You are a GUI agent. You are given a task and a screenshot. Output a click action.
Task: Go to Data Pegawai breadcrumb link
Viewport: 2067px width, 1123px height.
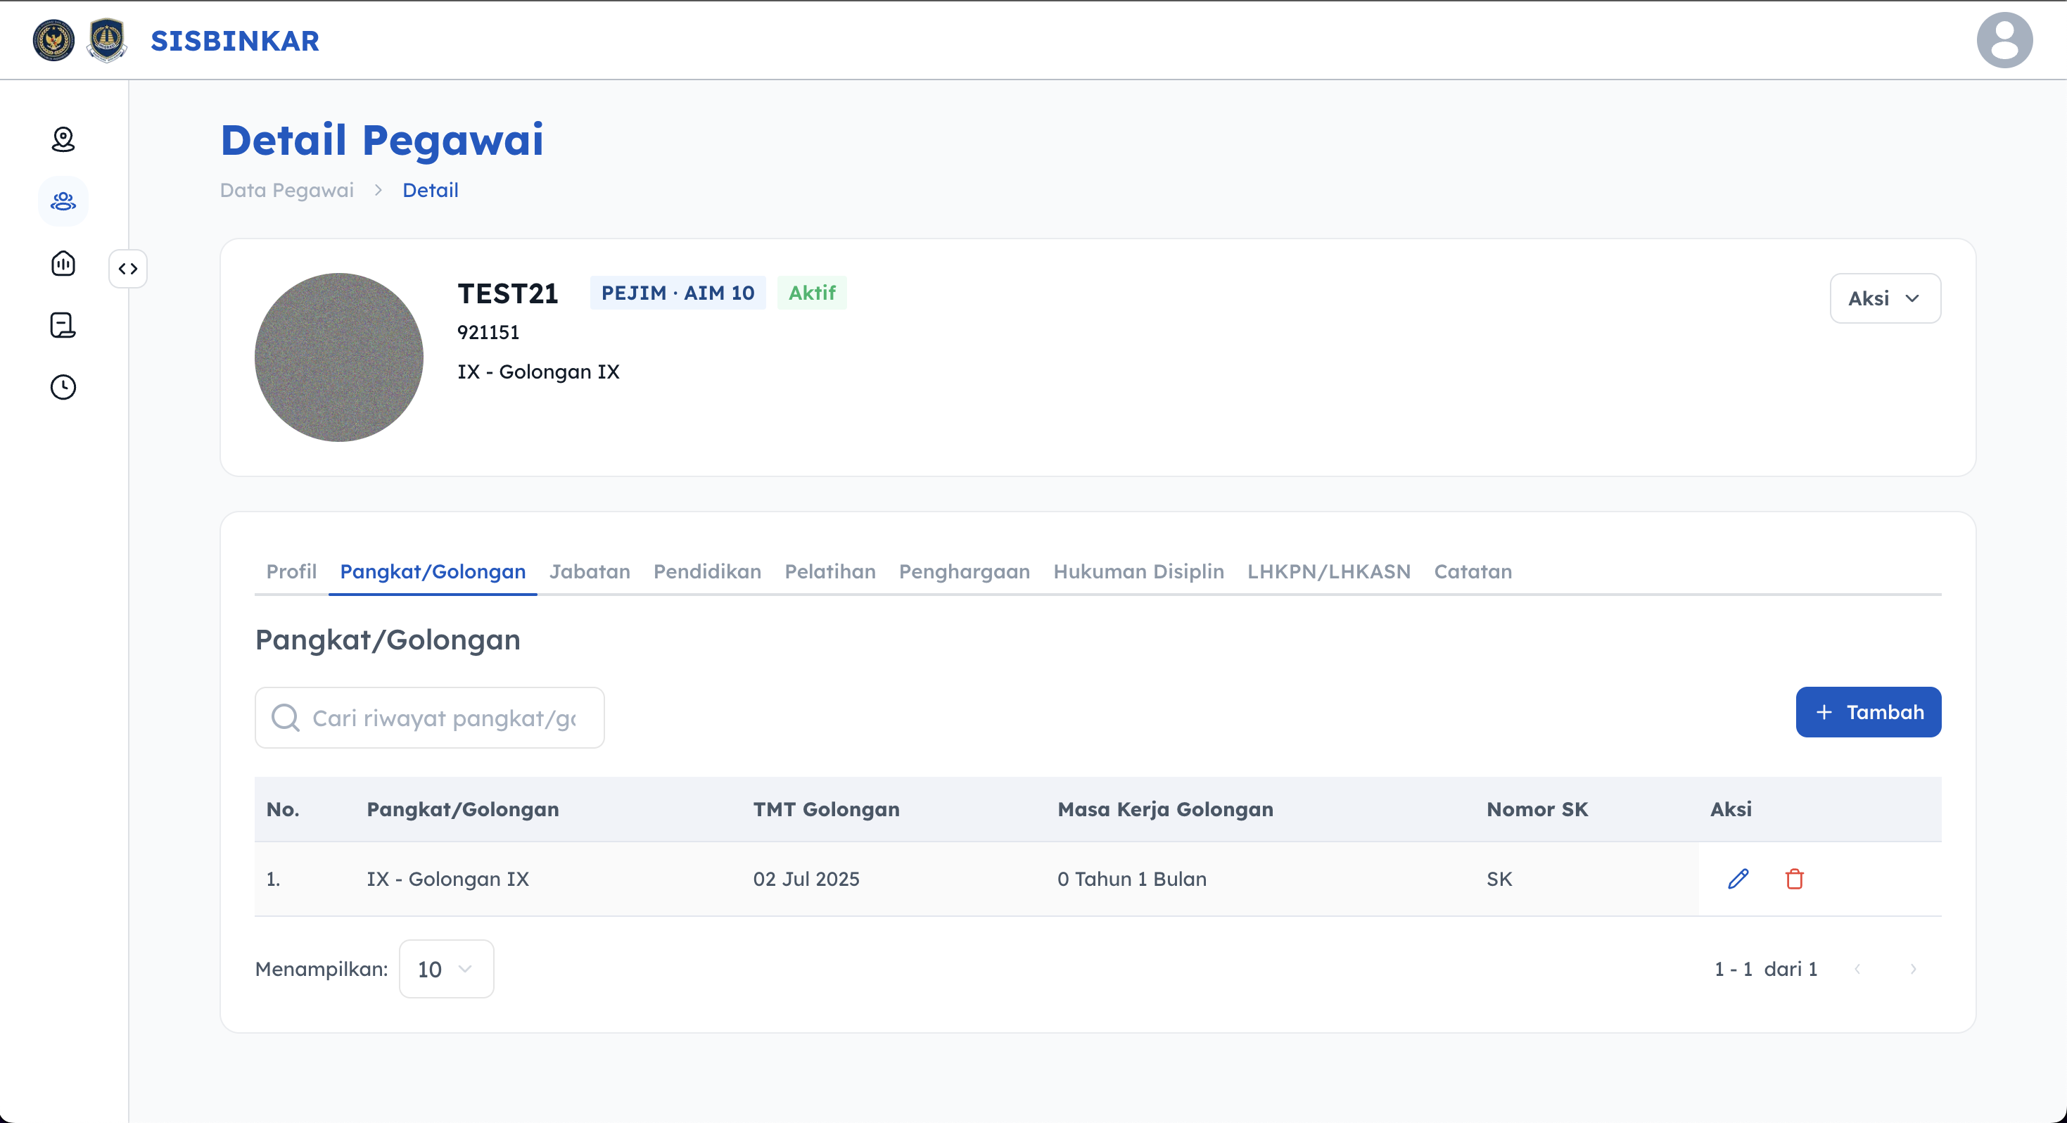[x=286, y=190]
